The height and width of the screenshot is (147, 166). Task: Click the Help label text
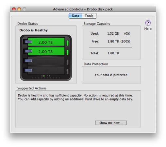click(x=148, y=29)
